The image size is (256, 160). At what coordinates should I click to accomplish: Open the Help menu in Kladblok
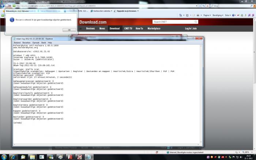coord(50,43)
